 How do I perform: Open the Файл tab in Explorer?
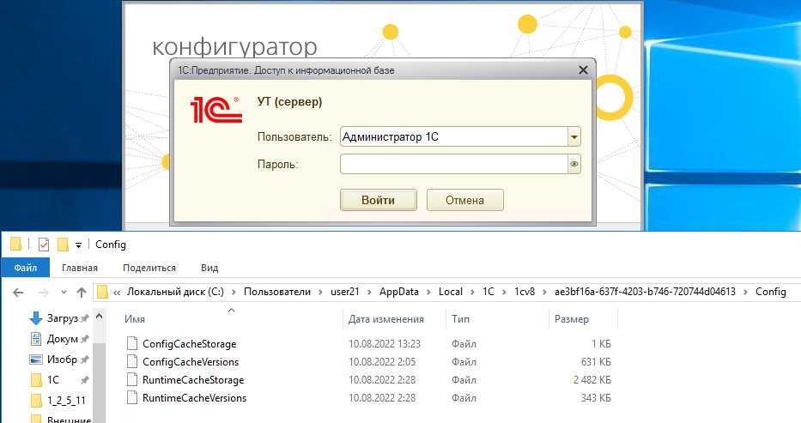click(25, 268)
